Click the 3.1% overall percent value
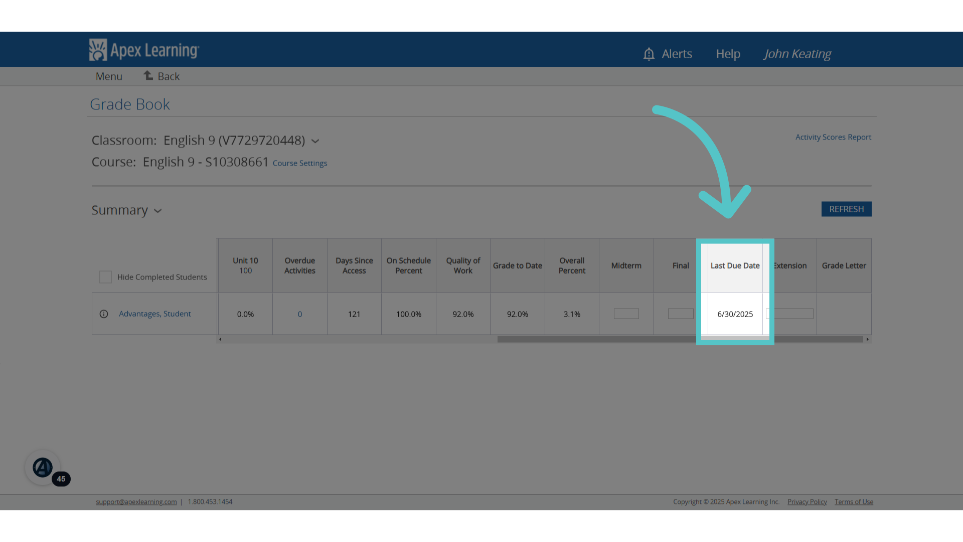The height and width of the screenshot is (542, 963). pyautogui.click(x=572, y=314)
